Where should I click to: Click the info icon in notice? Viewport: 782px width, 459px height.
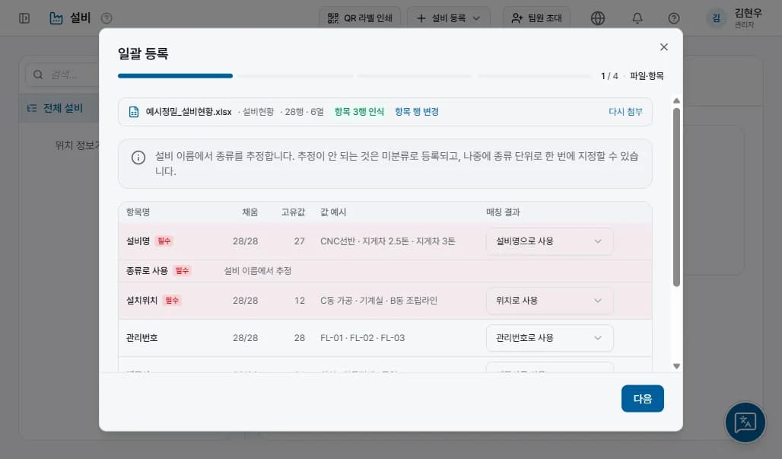point(138,158)
